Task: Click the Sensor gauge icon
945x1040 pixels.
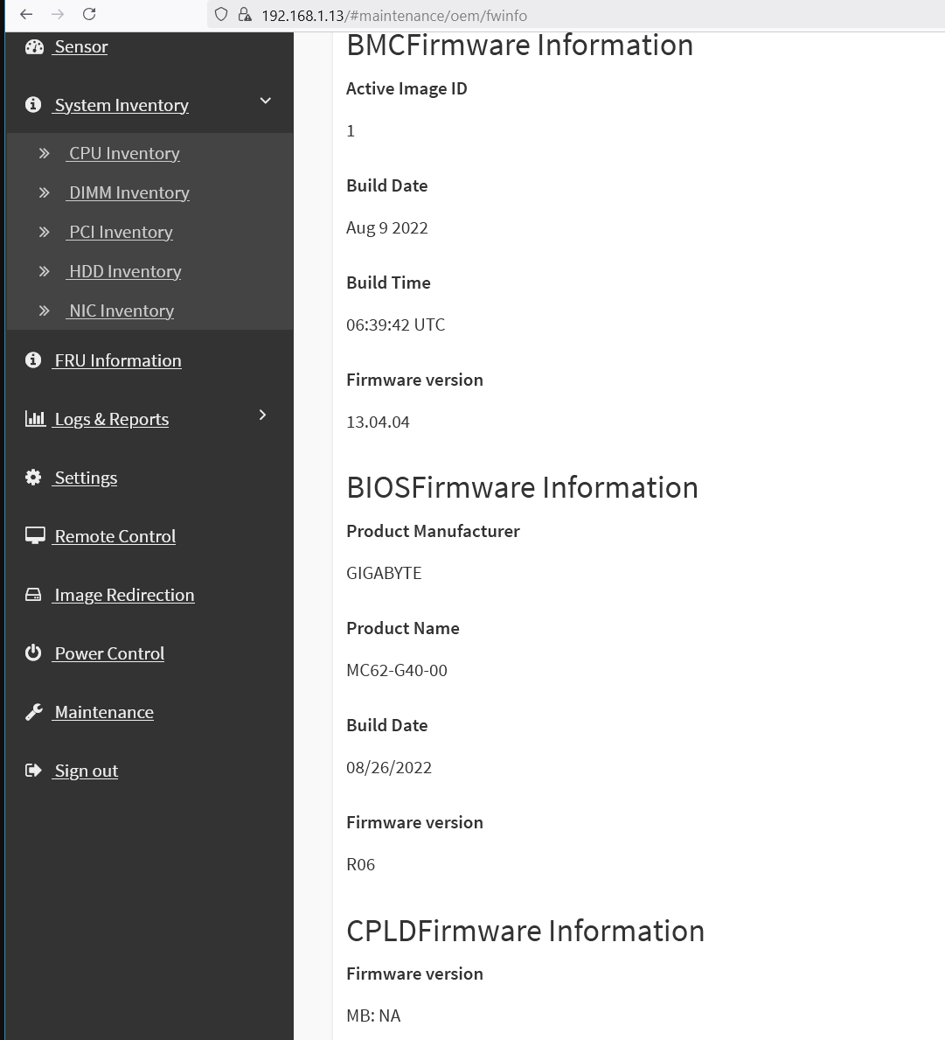Action: [x=34, y=47]
